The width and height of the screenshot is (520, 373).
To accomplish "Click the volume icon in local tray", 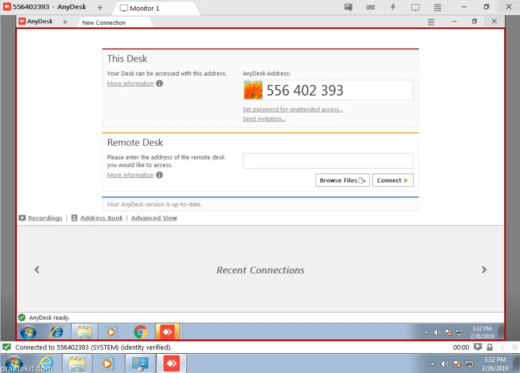I will pyautogui.click(x=444, y=364).
